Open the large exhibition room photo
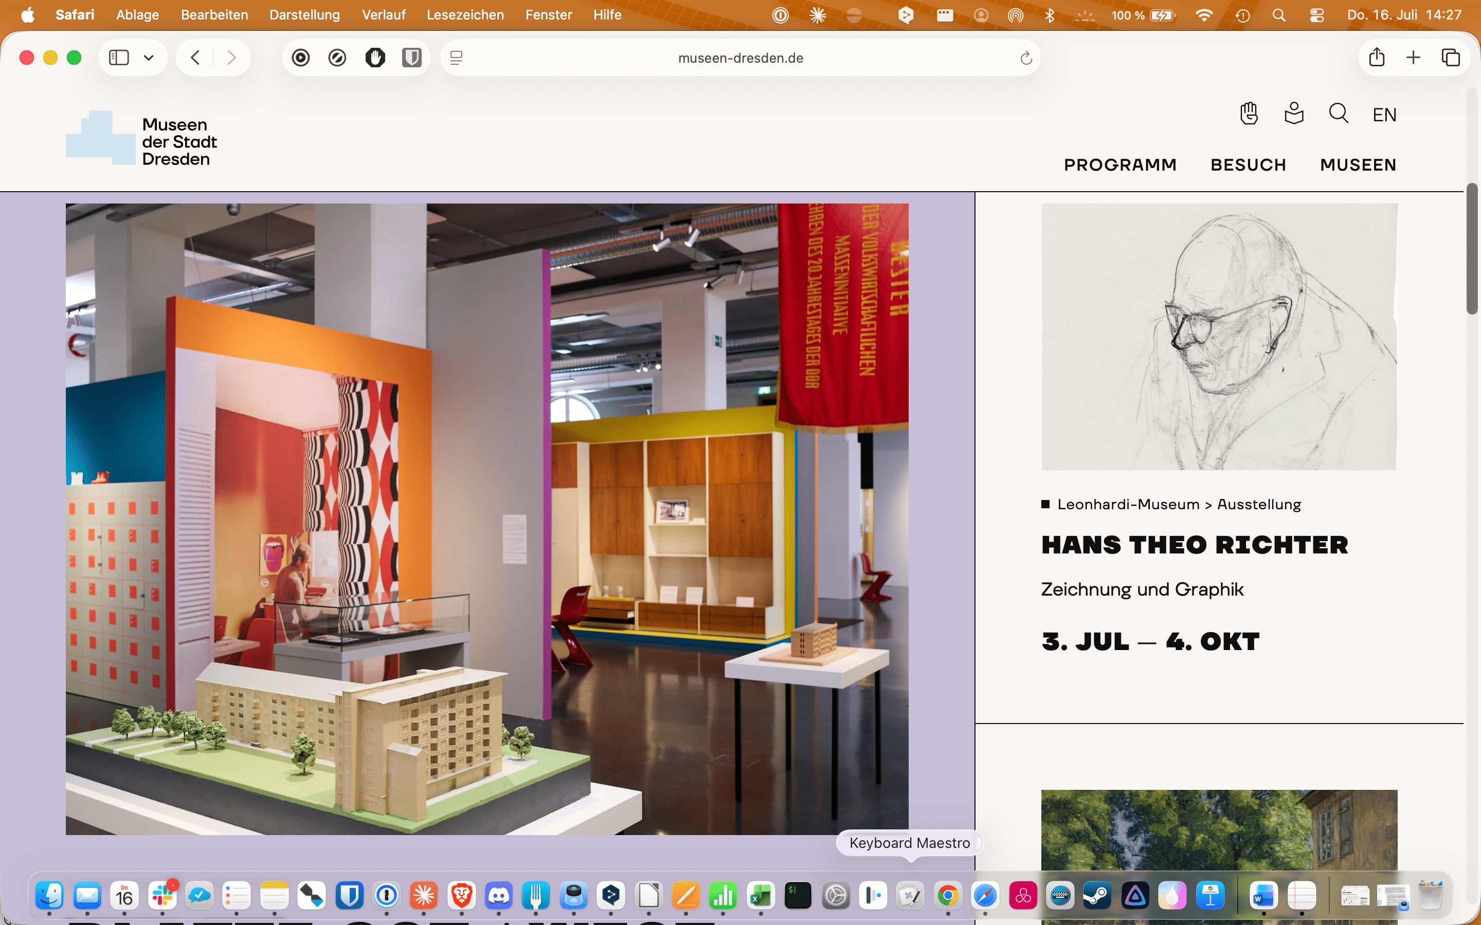The width and height of the screenshot is (1481, 925). click(487, 519)
